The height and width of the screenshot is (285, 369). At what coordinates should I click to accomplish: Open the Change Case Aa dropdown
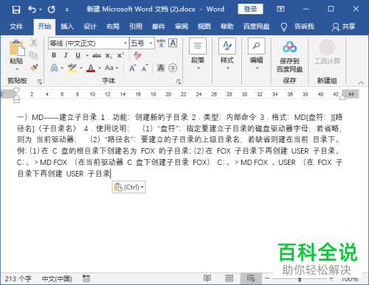point(111,68)
